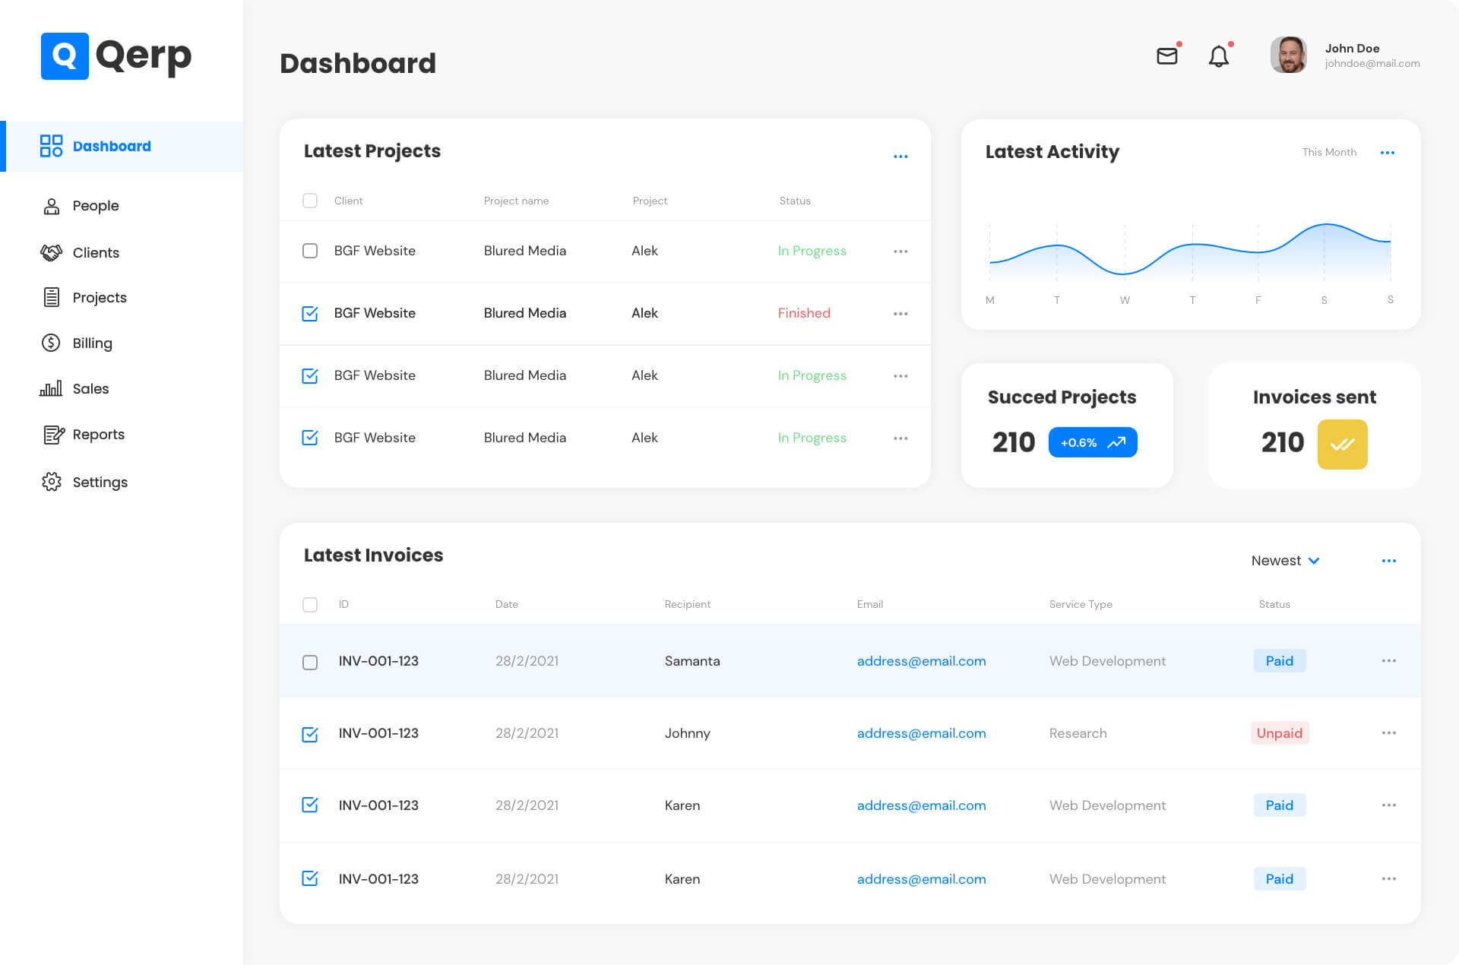1459x965 pixels.
Task: Open the This Month period selector
Action: [x=1328, y=152]
